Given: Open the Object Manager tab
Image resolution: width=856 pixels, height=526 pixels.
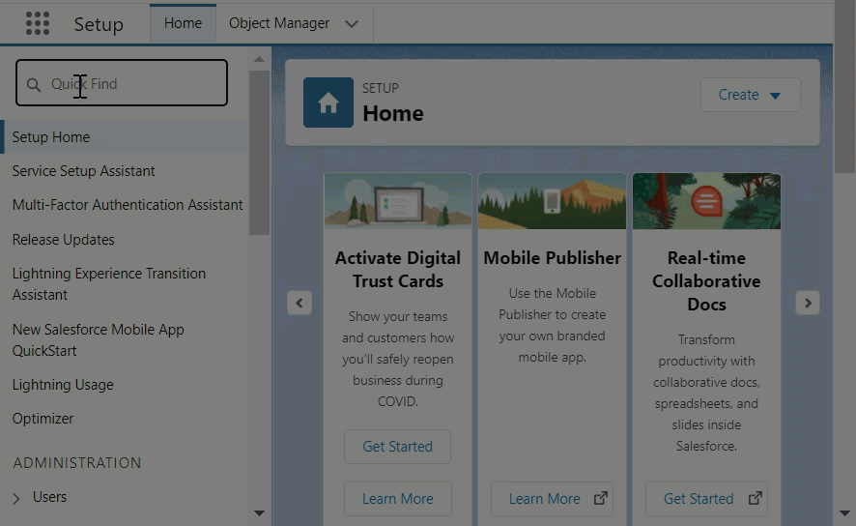Looking at the screenshot, I should click(279, 23).
